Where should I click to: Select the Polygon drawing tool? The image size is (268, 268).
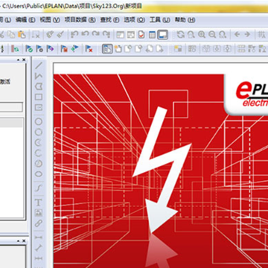39,87
